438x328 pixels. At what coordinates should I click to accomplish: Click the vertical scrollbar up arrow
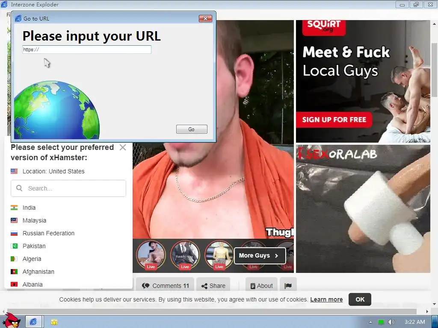(434, 24)
